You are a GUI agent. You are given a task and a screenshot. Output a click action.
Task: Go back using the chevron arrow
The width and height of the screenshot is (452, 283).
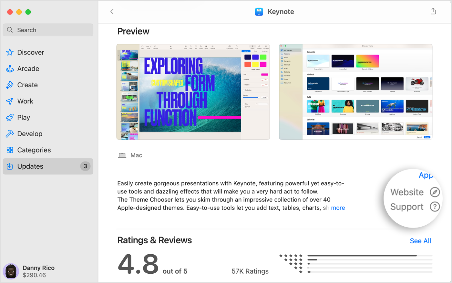pyautogui.click(x=112, y=12)
